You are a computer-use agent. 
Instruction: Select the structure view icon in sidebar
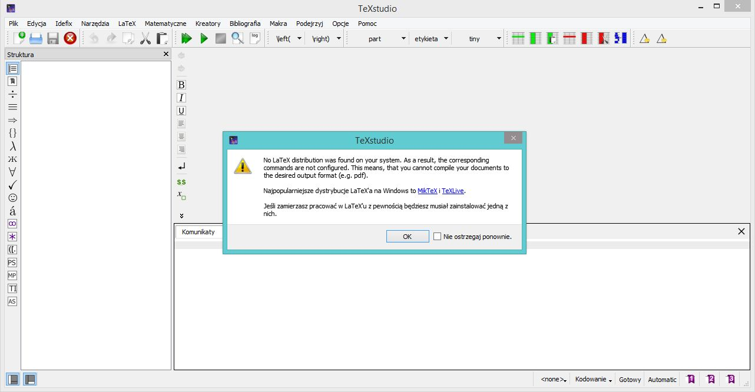click(x=12, y=68)
